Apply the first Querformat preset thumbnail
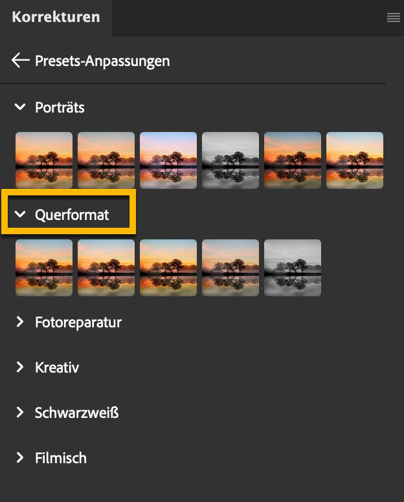The height and width of the screenshot is (502, 404). (x=44, y=268)
